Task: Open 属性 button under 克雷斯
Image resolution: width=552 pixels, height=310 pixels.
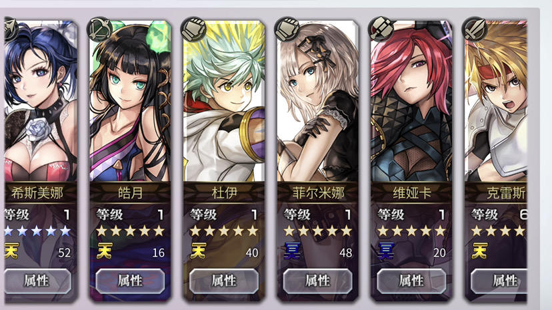Action: 499,281
